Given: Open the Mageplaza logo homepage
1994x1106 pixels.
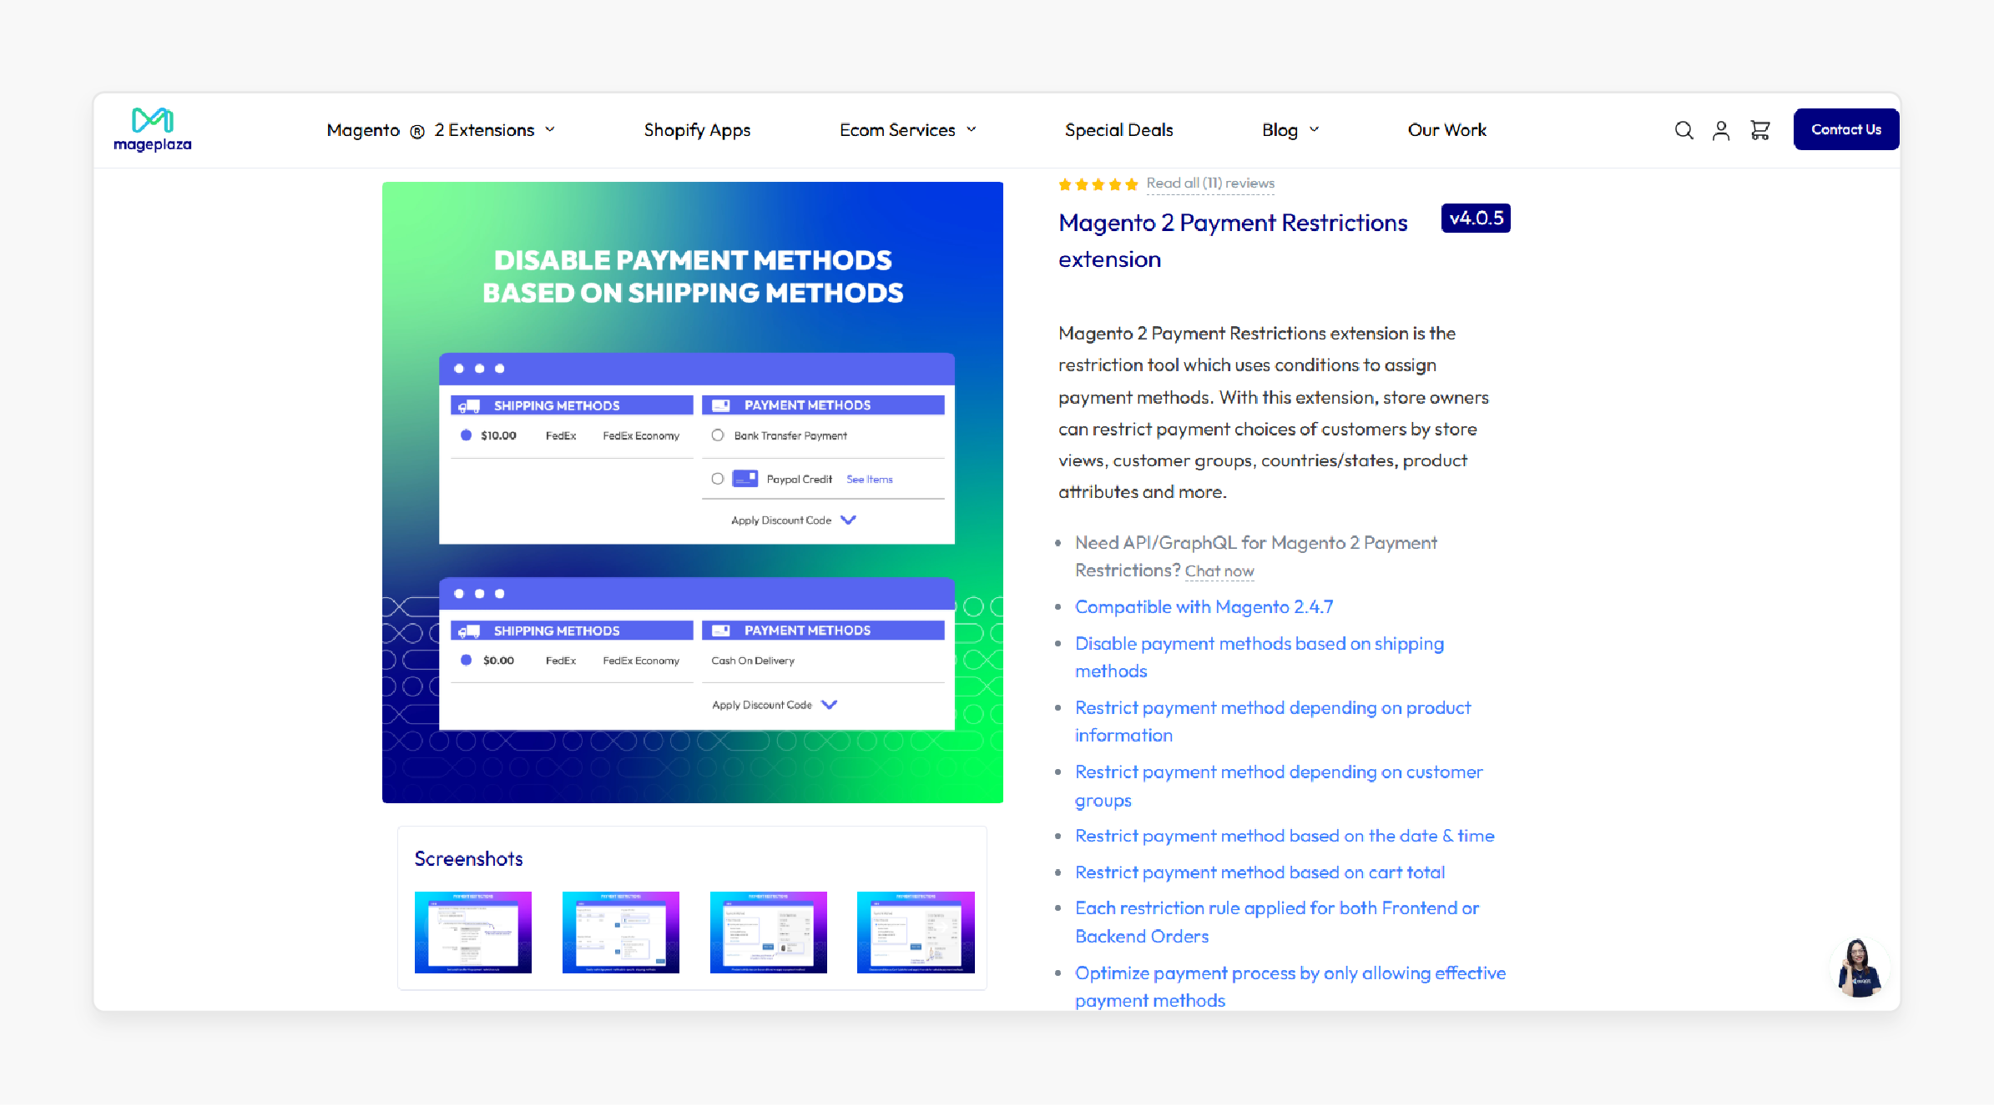Looking at the screenshot, I should [153, 129].
